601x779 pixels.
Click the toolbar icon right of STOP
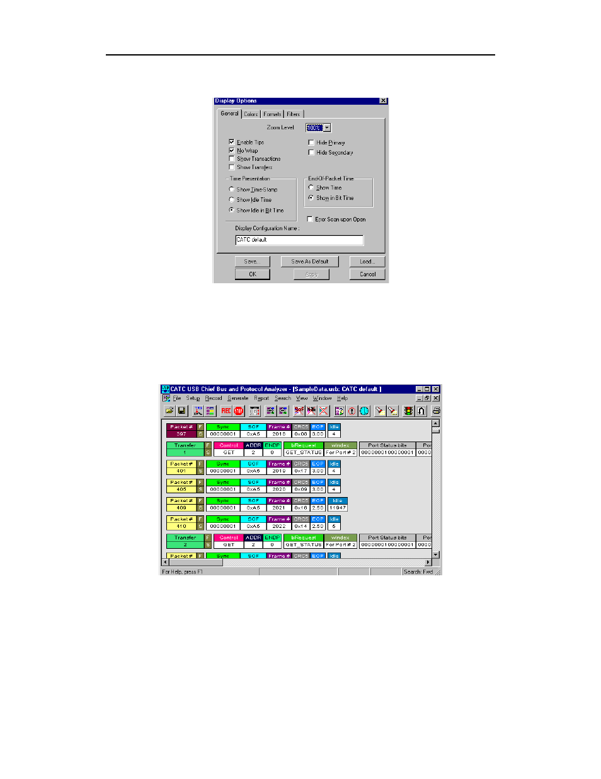pos(255,411)
